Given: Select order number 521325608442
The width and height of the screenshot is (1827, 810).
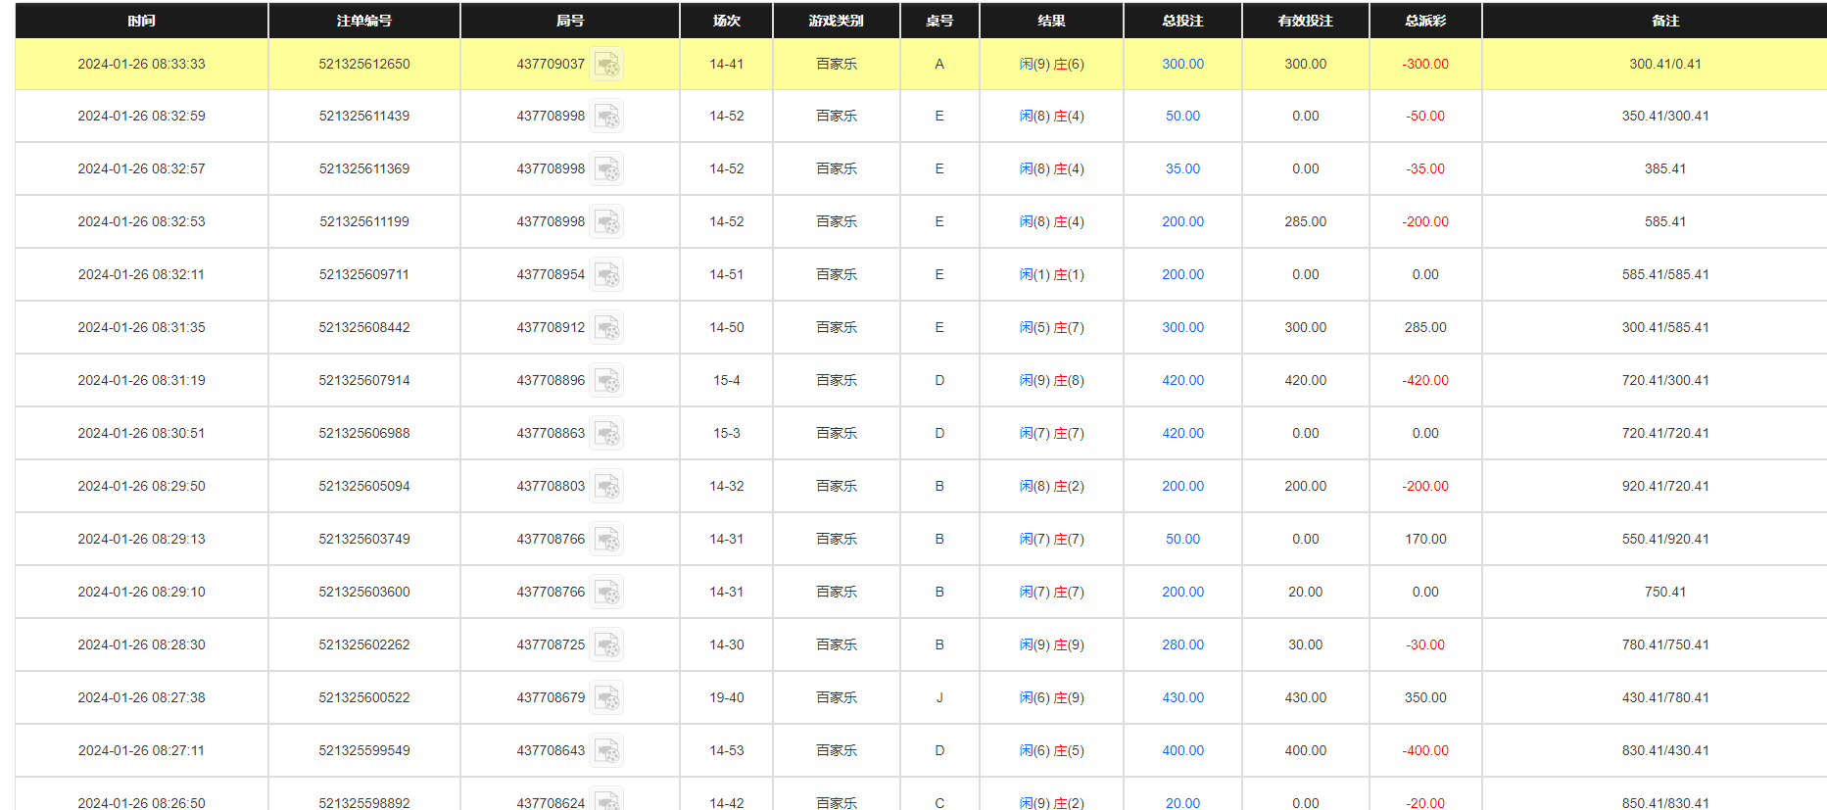Looking at the screenshot, I should pos(364,327).
